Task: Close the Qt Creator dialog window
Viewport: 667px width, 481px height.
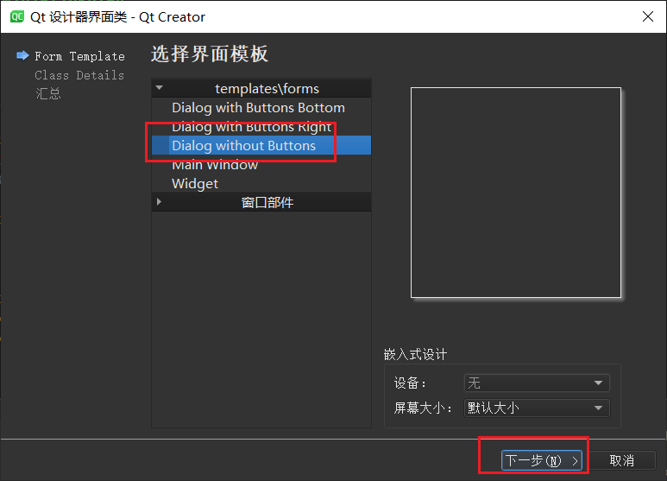Action: click(647, 16)
